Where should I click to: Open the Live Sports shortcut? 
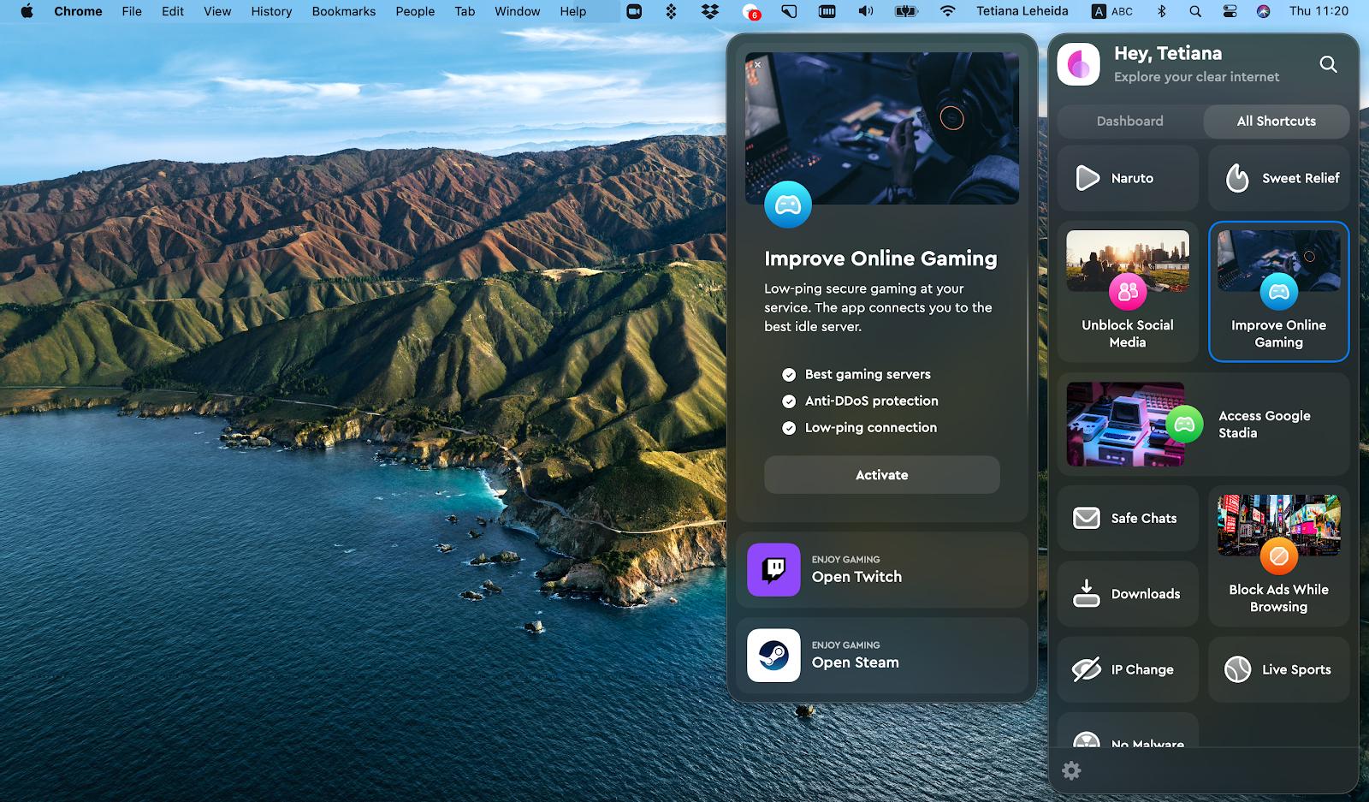tap(1278, 669)
